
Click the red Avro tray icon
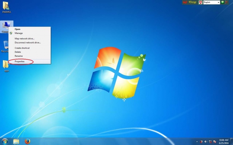pos(201,142)
